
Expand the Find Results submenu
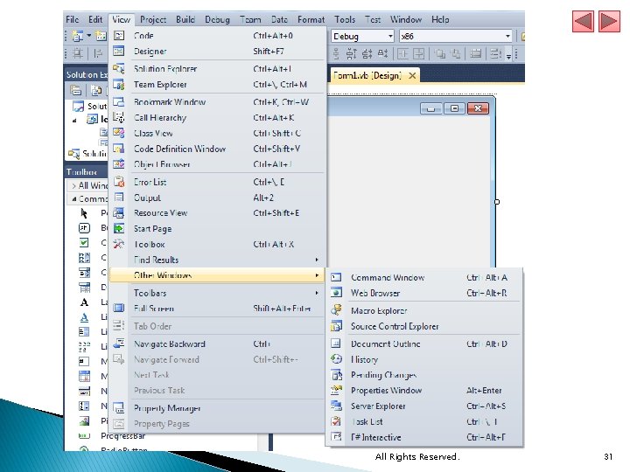pyautogui.click(x=317, y=260)
